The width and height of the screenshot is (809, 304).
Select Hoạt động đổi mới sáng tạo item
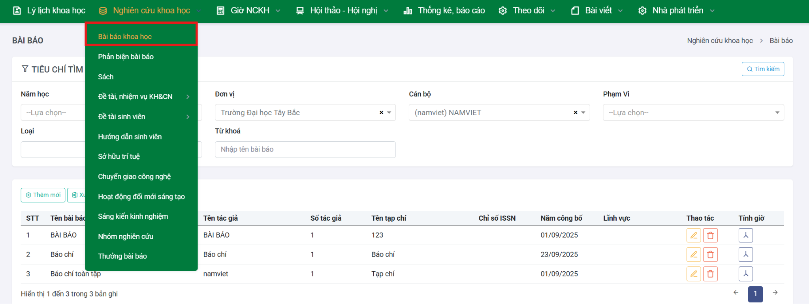(141, 197)
